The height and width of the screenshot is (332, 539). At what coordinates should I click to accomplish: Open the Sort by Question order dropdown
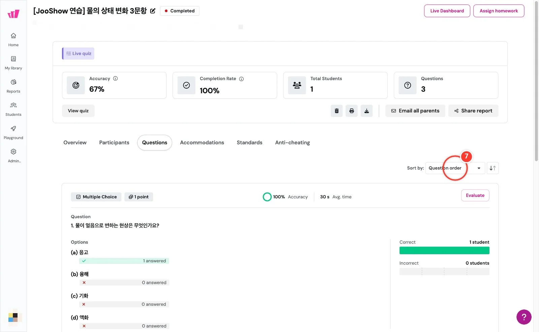pos(455,168)
